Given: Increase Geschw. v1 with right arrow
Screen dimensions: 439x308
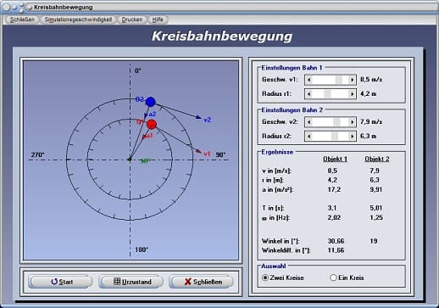Looking at the screenshot, I should 352,80.
